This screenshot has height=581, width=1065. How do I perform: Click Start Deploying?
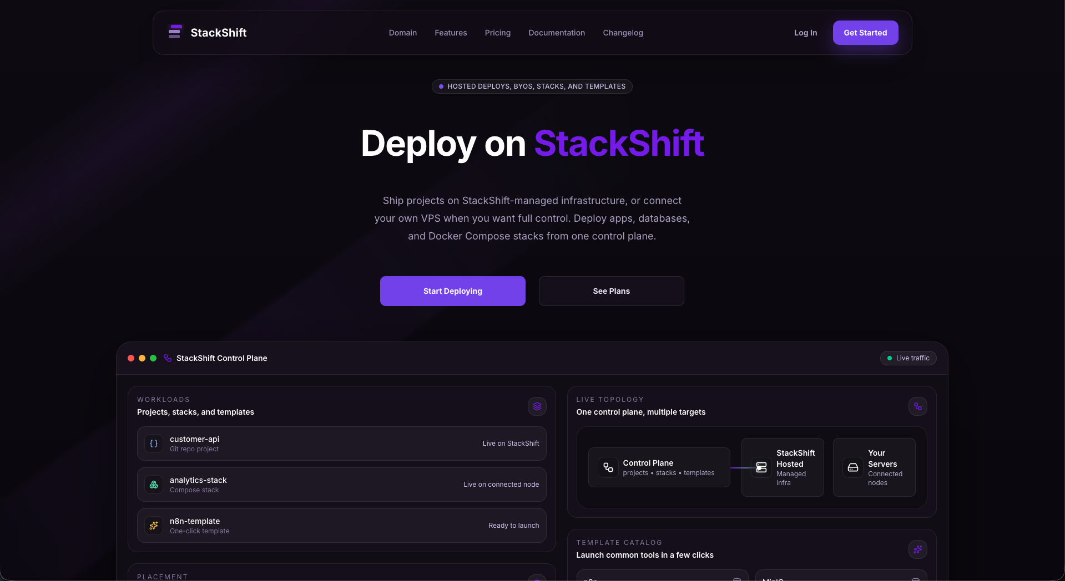coord(452,290)
